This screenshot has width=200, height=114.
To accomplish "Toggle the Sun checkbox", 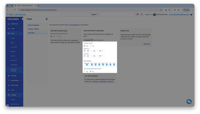I will coord(92,65).
